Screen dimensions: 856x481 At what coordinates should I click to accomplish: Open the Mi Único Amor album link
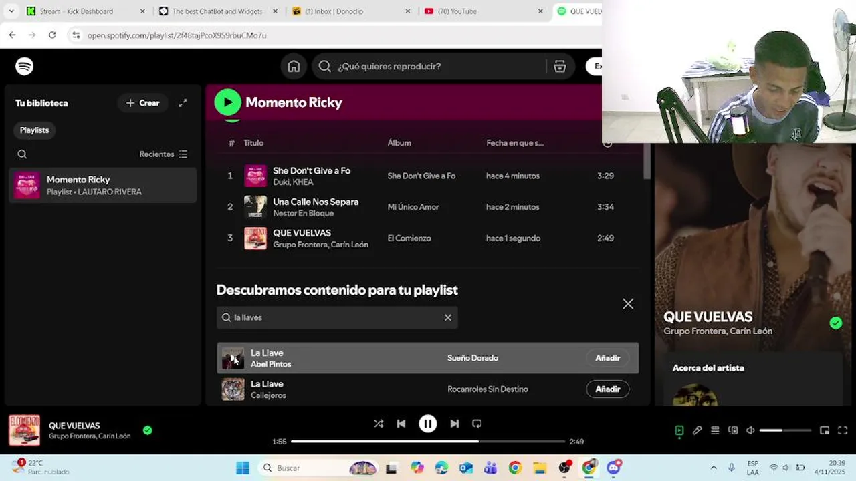click(x=413, y=207)
